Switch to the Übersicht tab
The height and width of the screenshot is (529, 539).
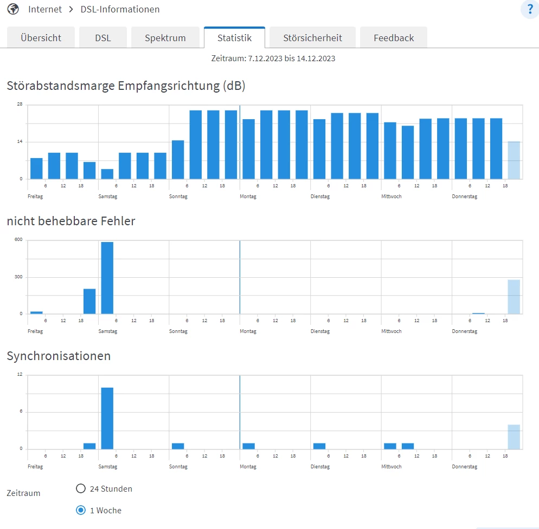click(41, 37)
